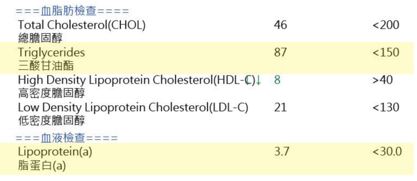Screen dimensions: 417x181
Task: Click the Triglycerides result value 87
Action: pos(280,52)
